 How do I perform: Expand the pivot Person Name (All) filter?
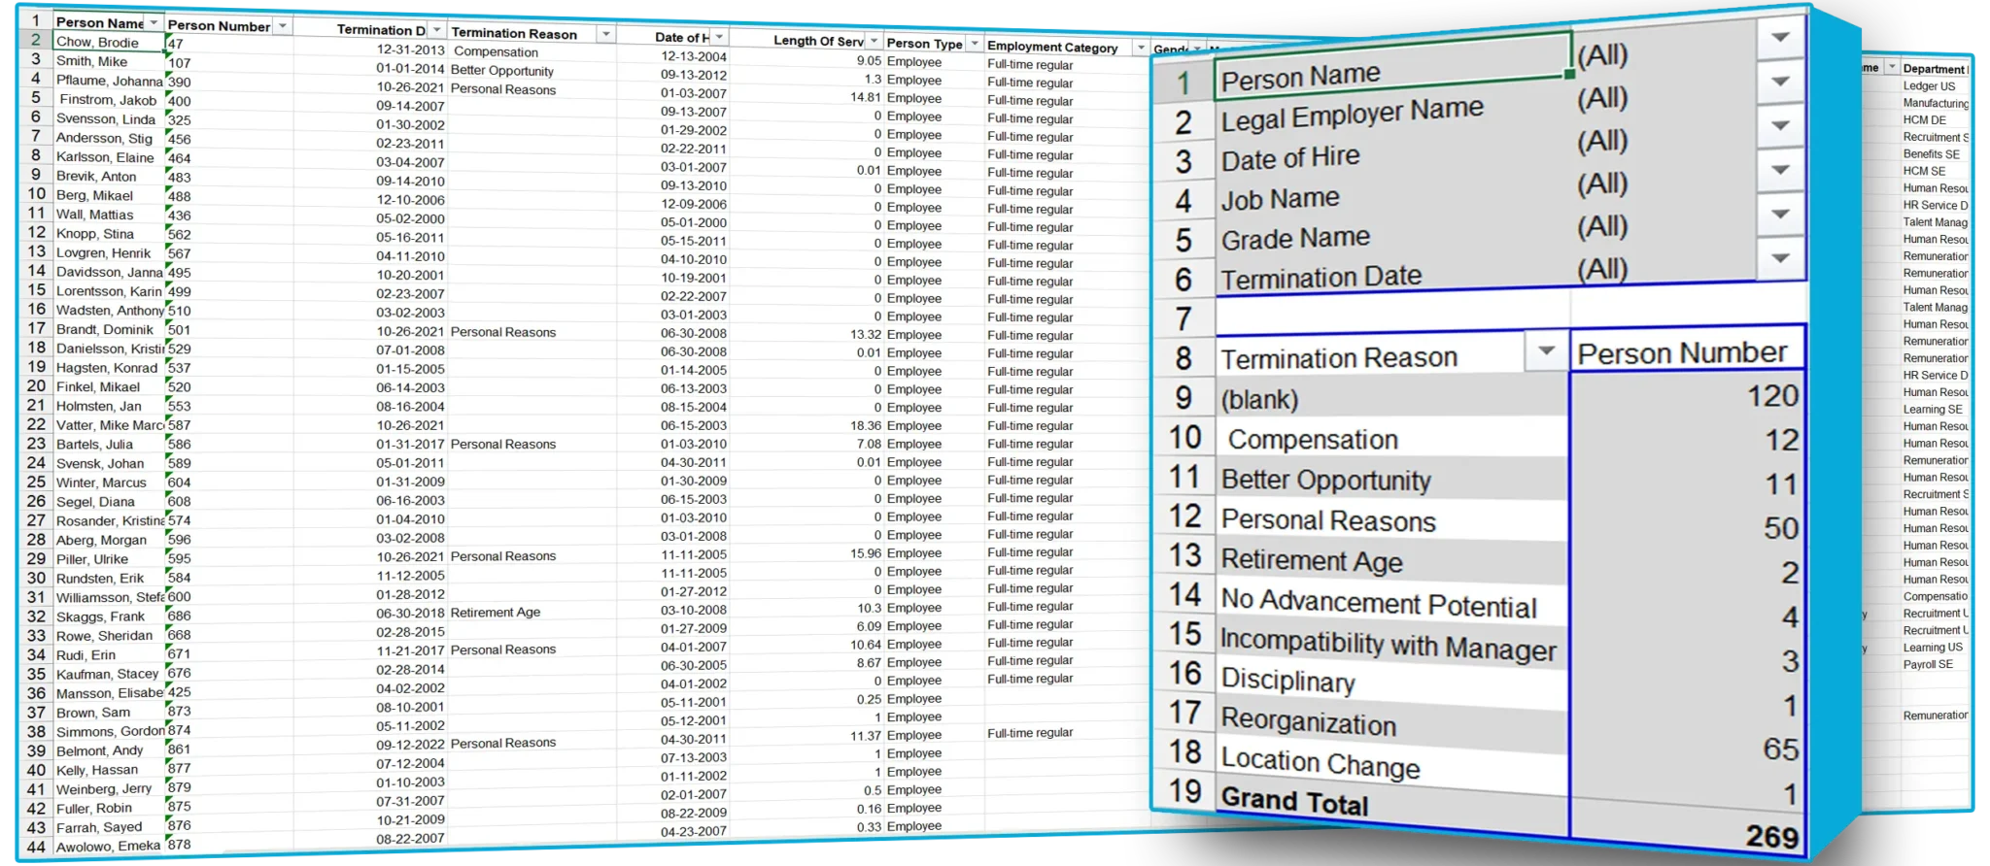coord(1780,39)
